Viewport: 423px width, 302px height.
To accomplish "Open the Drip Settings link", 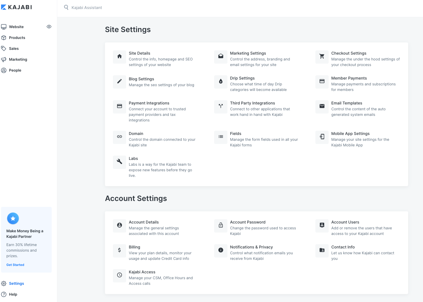I will pos(242,78).
